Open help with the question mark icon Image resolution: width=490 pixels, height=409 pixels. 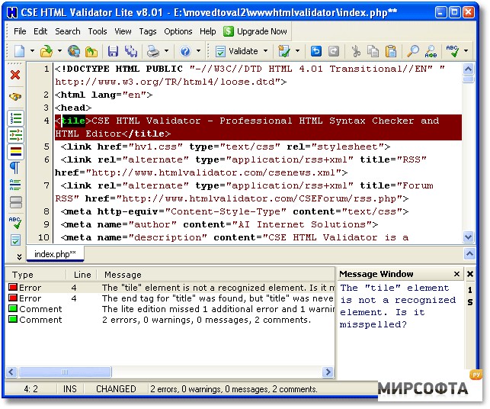click(x=185, y=51)
